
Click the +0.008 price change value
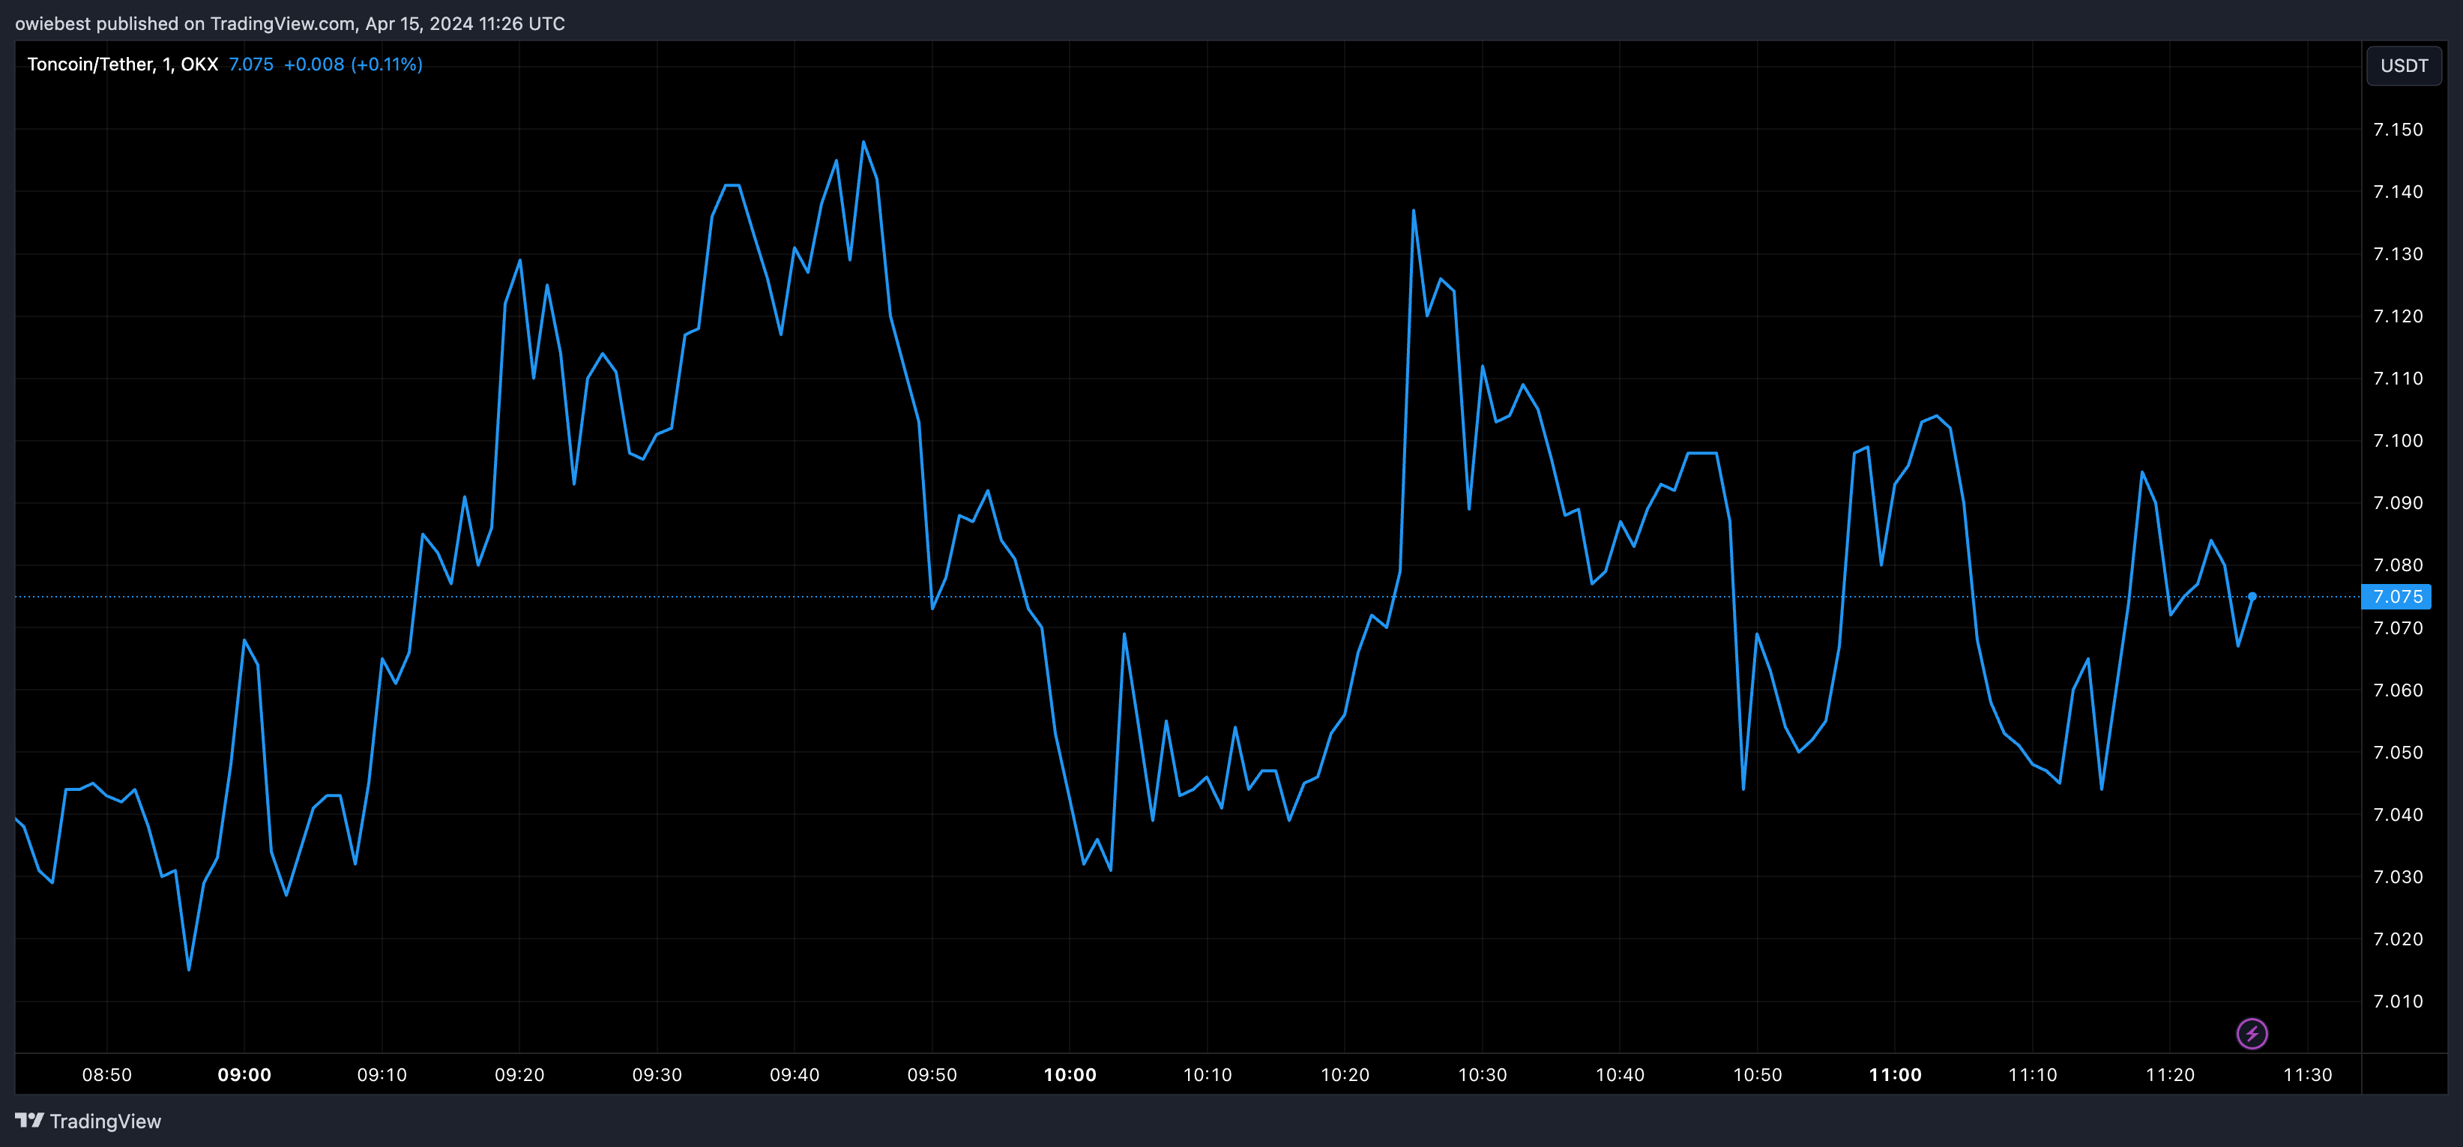click(x=313, y=64)
